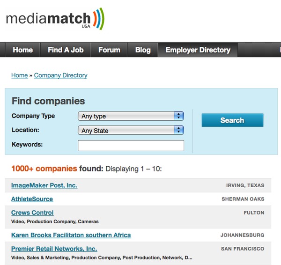Open the Company Type dropdown
The image size is (281, 265).
131,116
